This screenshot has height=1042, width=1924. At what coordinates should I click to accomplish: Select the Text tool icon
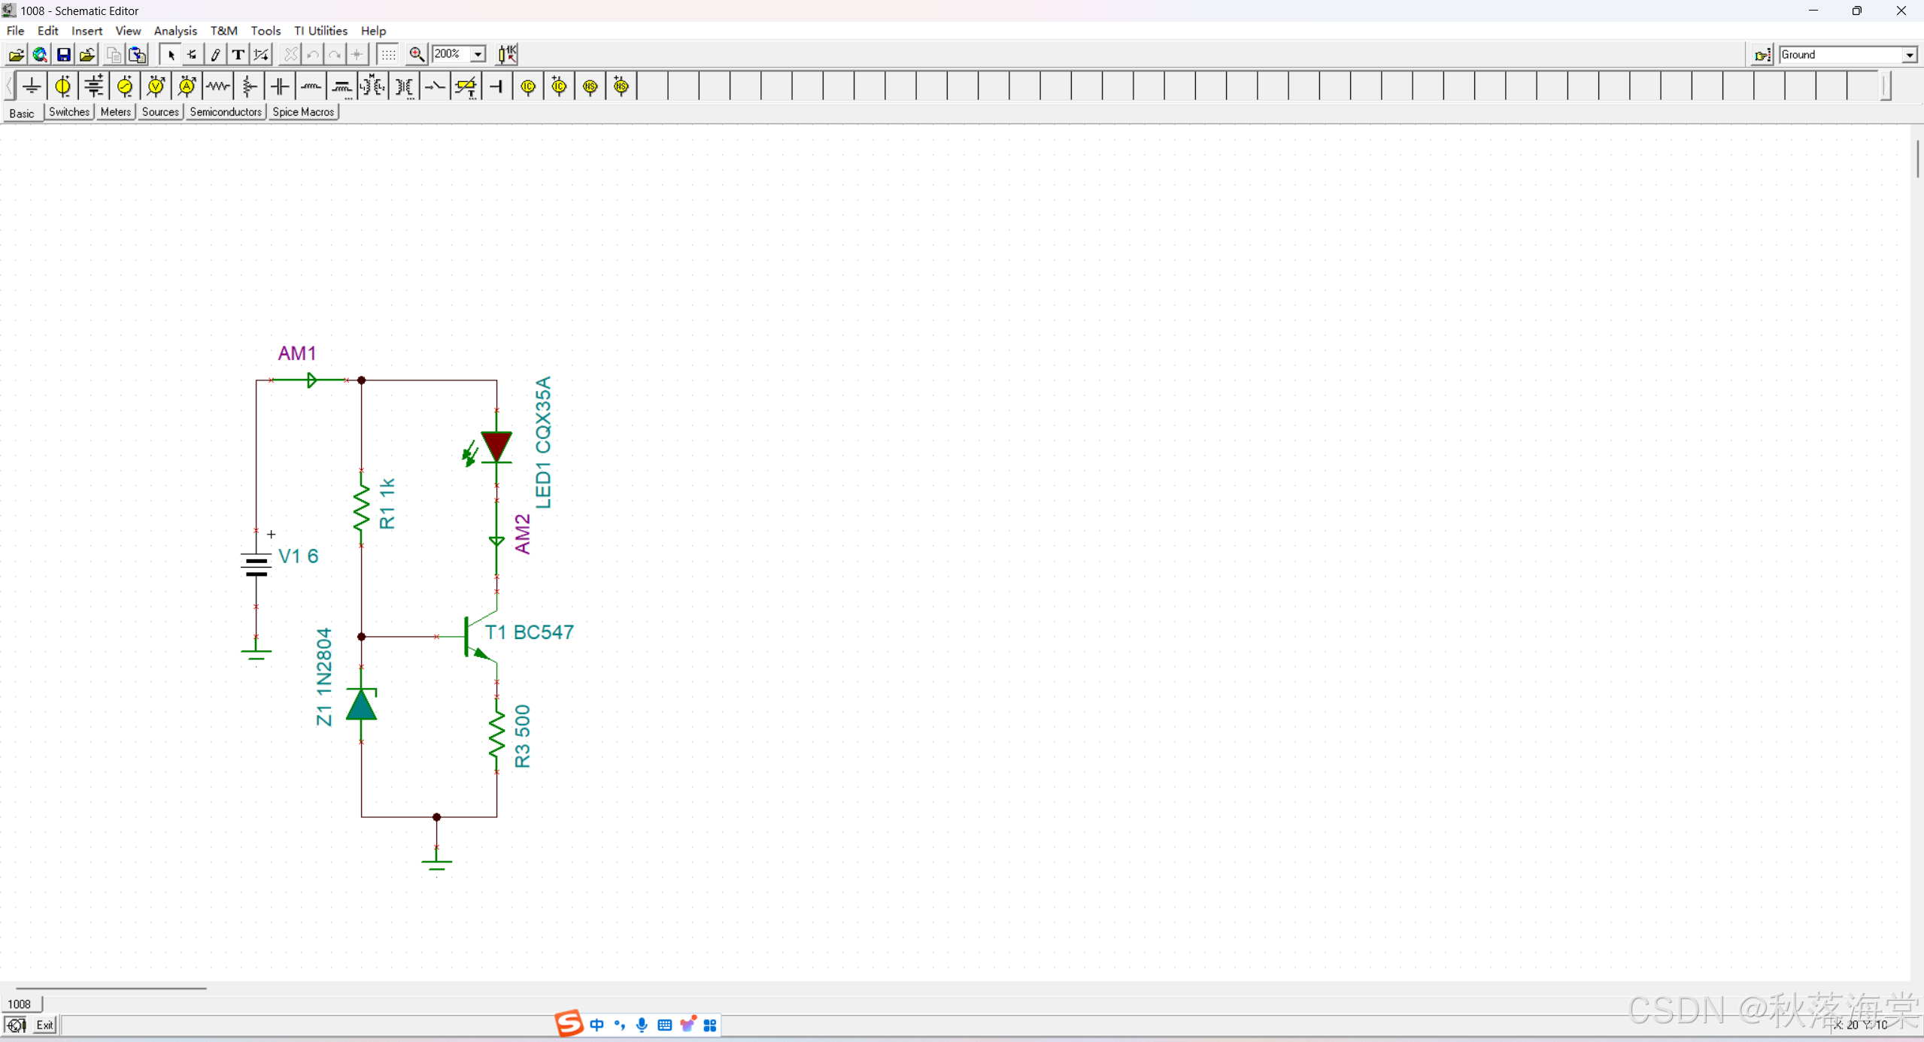(238, 54)
